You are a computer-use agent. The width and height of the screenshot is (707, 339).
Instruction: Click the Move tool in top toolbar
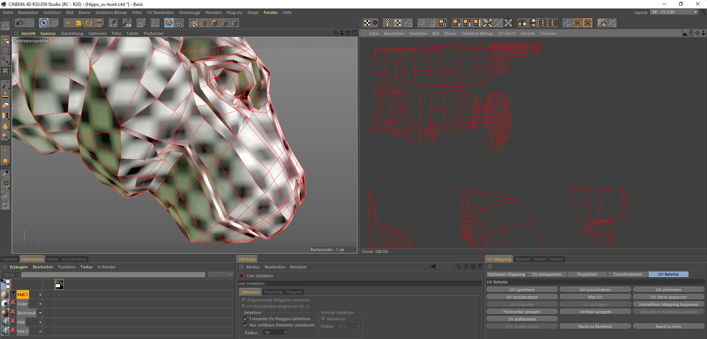tap(68, 23)
